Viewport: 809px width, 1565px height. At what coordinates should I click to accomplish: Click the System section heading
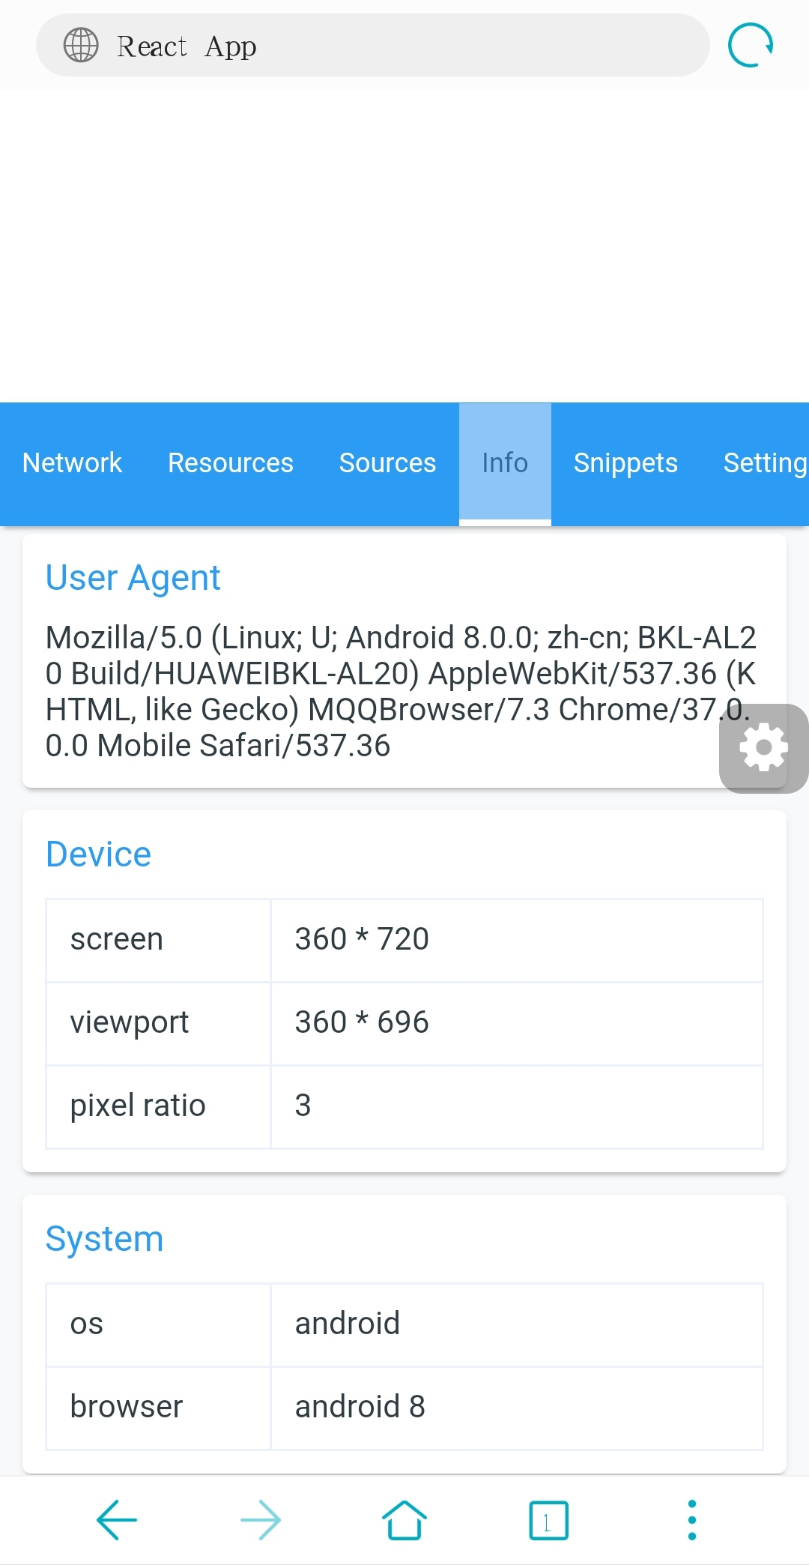tap(104, 1239)
